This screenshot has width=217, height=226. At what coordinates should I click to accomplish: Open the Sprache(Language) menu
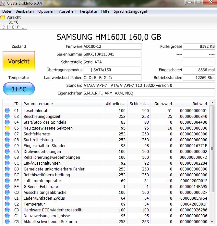click(130, 11)
